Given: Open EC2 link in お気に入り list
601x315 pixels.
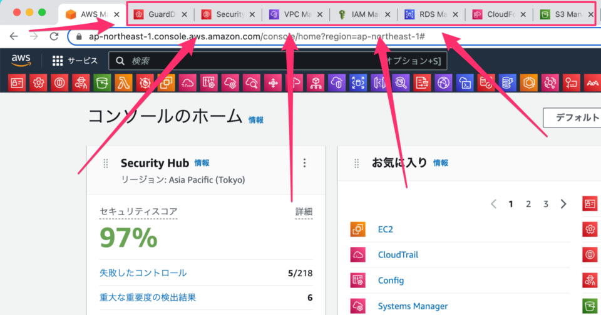Looking at the screenshot, I should pyautogui.click(x=385, y=229).
